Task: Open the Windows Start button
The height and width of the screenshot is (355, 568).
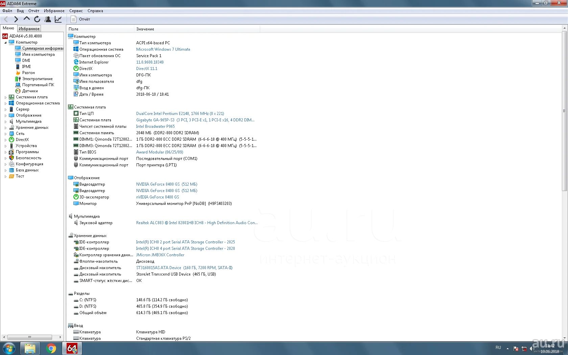Action: tap(9, 348)
